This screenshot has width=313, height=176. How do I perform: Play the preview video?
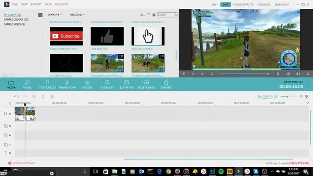point(202,74)
